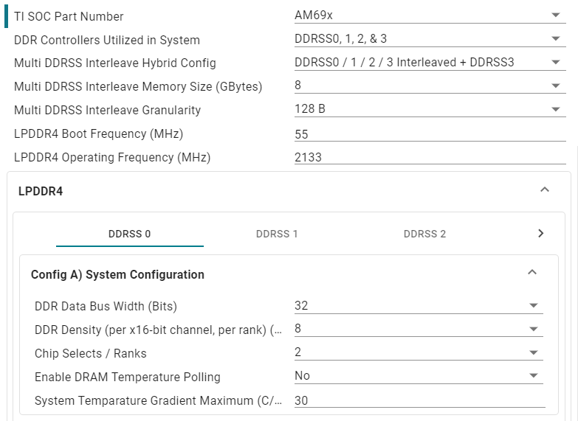
Task: Switch to the DDRSS 2 tab
Action: (x=424, y=234)
